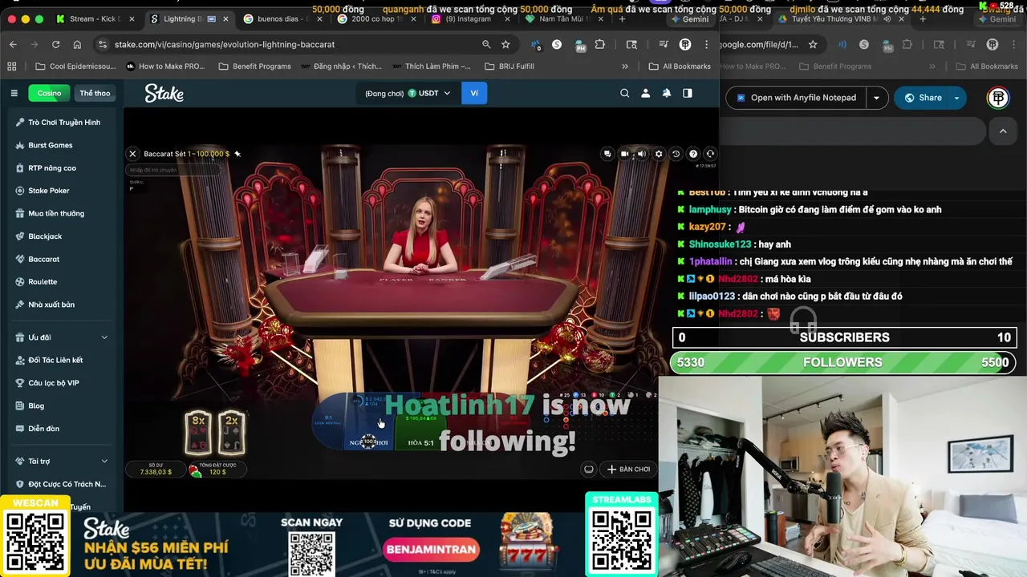Close the Baccarat Sét table with X
This screenshot has height=577, width=1027.
(132, 154)
